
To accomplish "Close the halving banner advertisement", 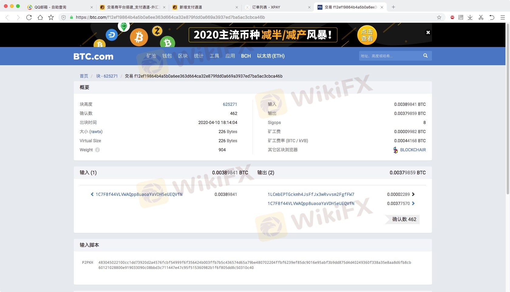I will (x=428, y=32).
